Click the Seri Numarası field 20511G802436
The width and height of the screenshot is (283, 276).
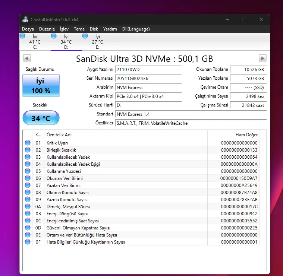click(x=148, y=79)
